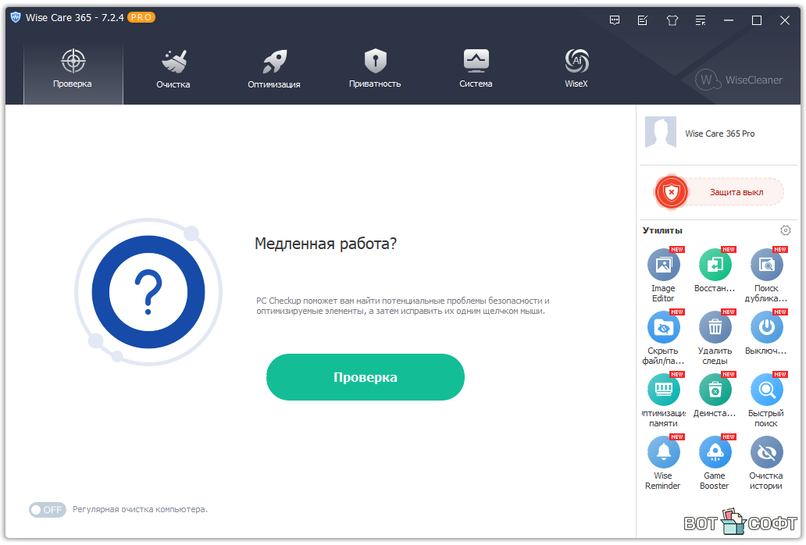The image size is (806, 545).
Task: Launch the Деинста… uninstaller utility
Action: click(x=715, y=390)
